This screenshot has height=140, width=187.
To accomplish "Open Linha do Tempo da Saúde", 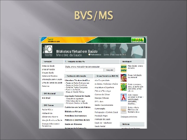I will point(52,83).
